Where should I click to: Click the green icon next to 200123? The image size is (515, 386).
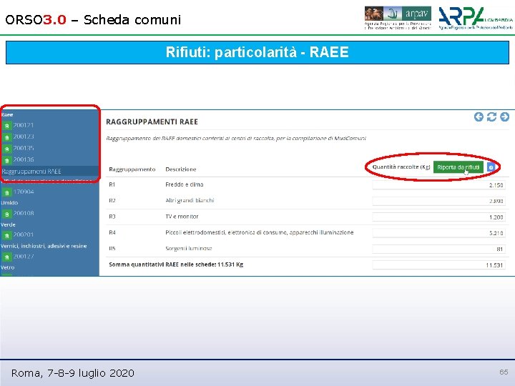pyautogui.click(x=6, y=137)
